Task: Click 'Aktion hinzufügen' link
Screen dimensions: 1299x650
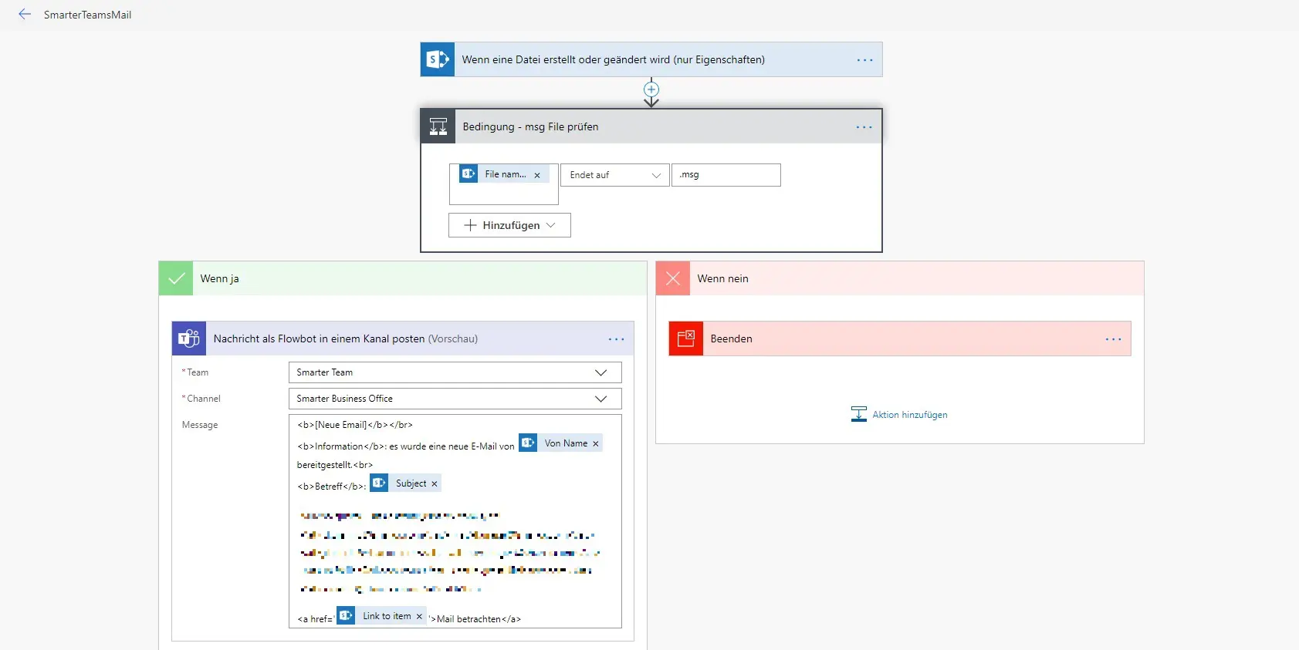Action: click(x=910, y=415)
